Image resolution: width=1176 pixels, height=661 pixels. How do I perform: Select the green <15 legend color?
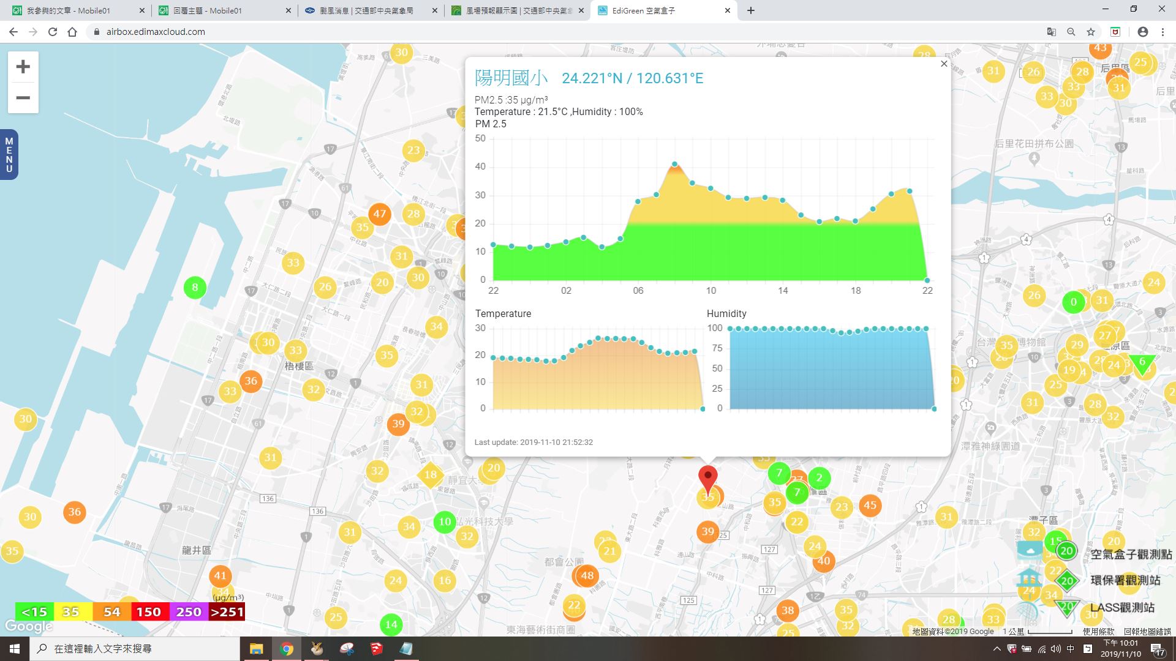point(34,612)
